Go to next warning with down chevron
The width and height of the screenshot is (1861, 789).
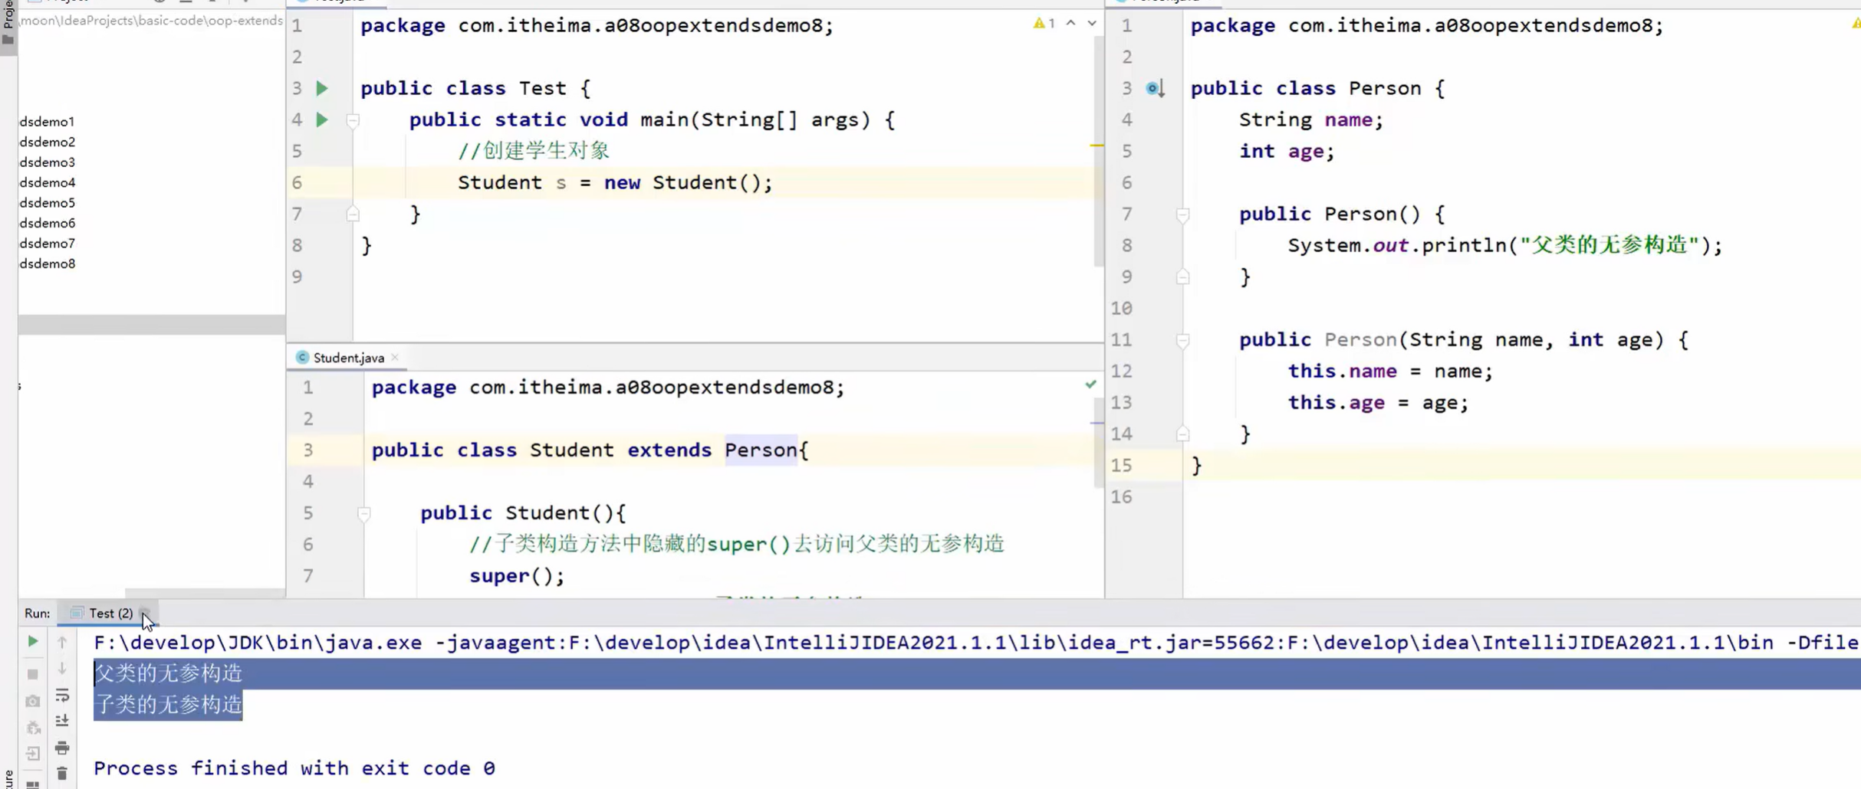[1091, 22]
